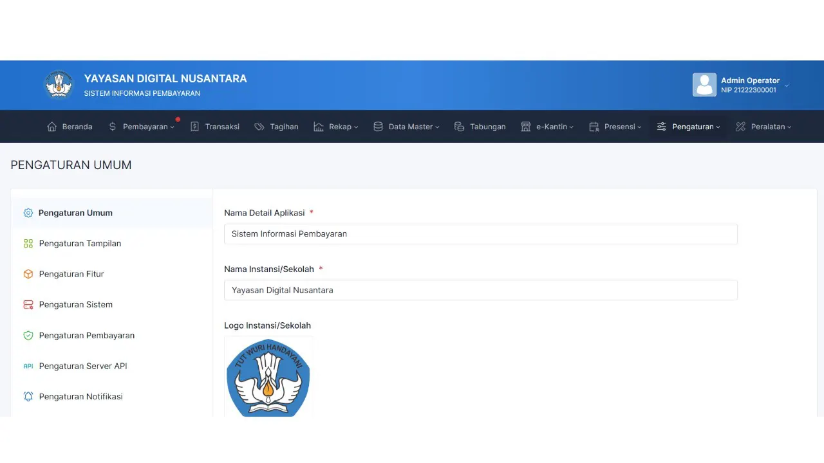The width and height of the screenshot is (824, 463).
Task: Click the grid icon beside Pengaturan Tampilan
Action: (x=28, y=243)
